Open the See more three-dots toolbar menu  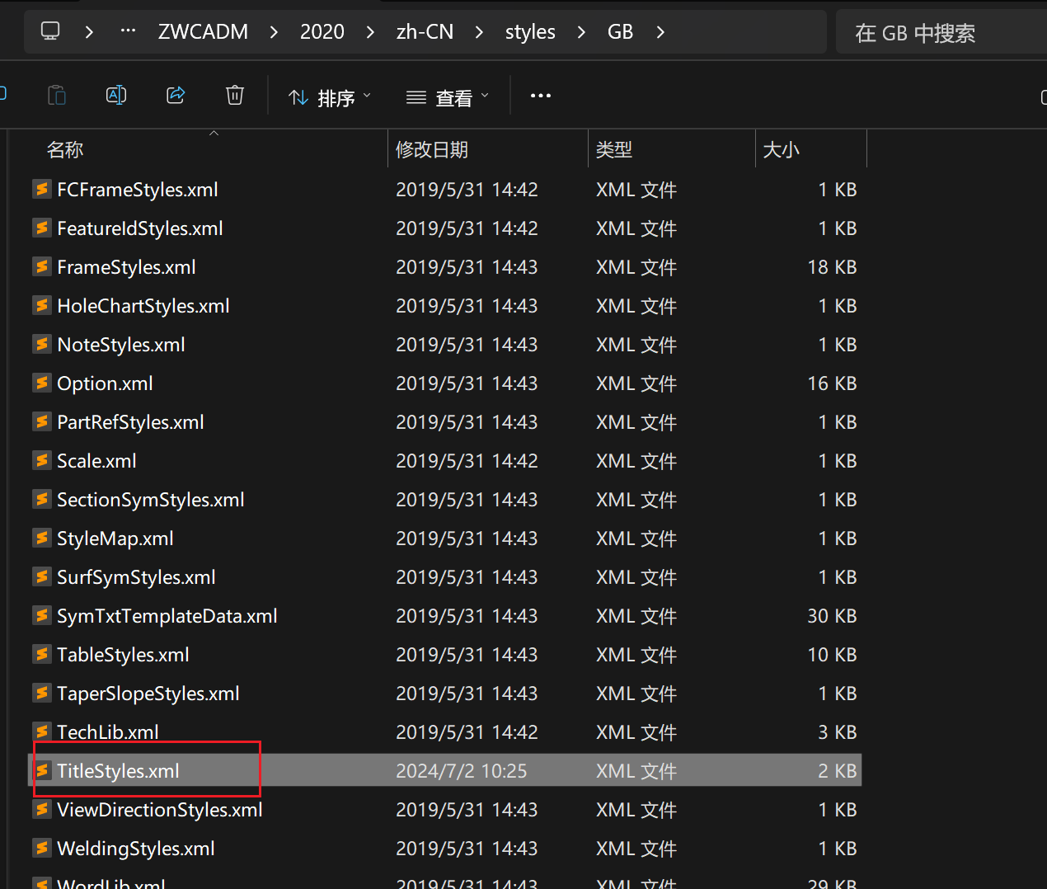pos(541,96)
